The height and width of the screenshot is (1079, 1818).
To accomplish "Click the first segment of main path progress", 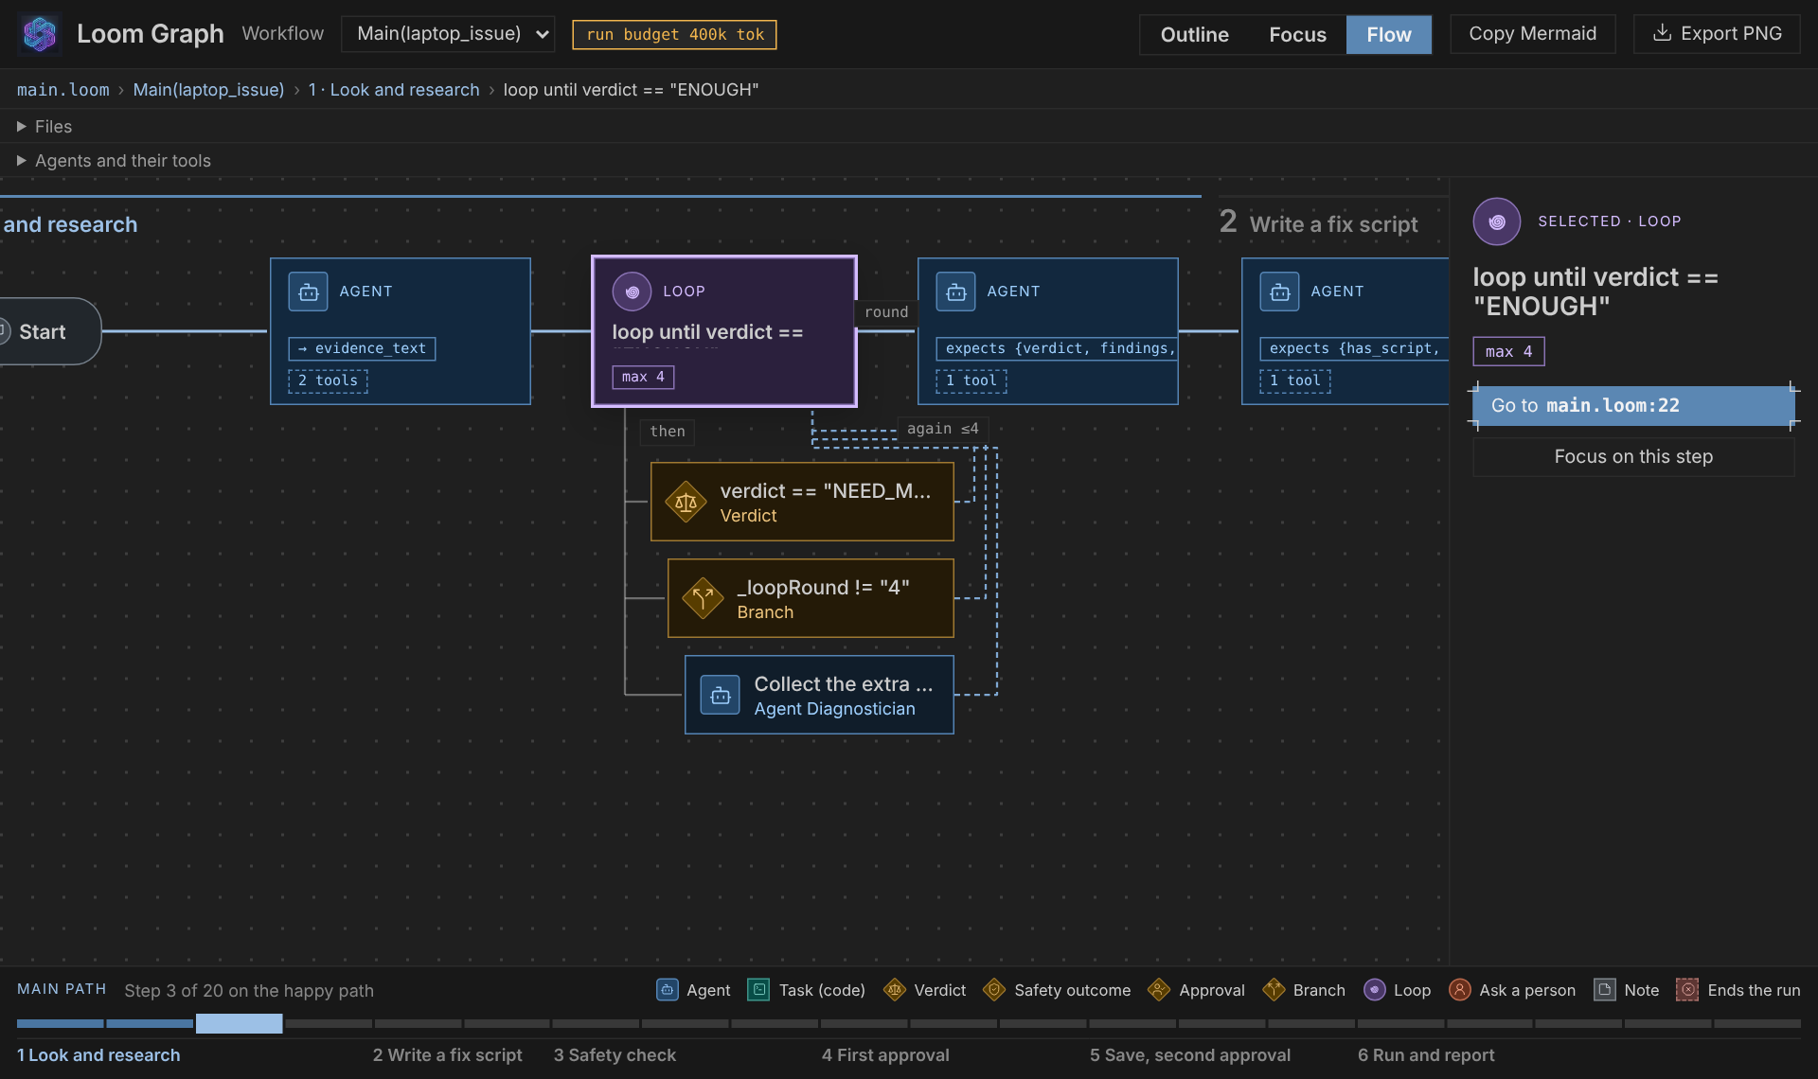I will pos(60,1023).
